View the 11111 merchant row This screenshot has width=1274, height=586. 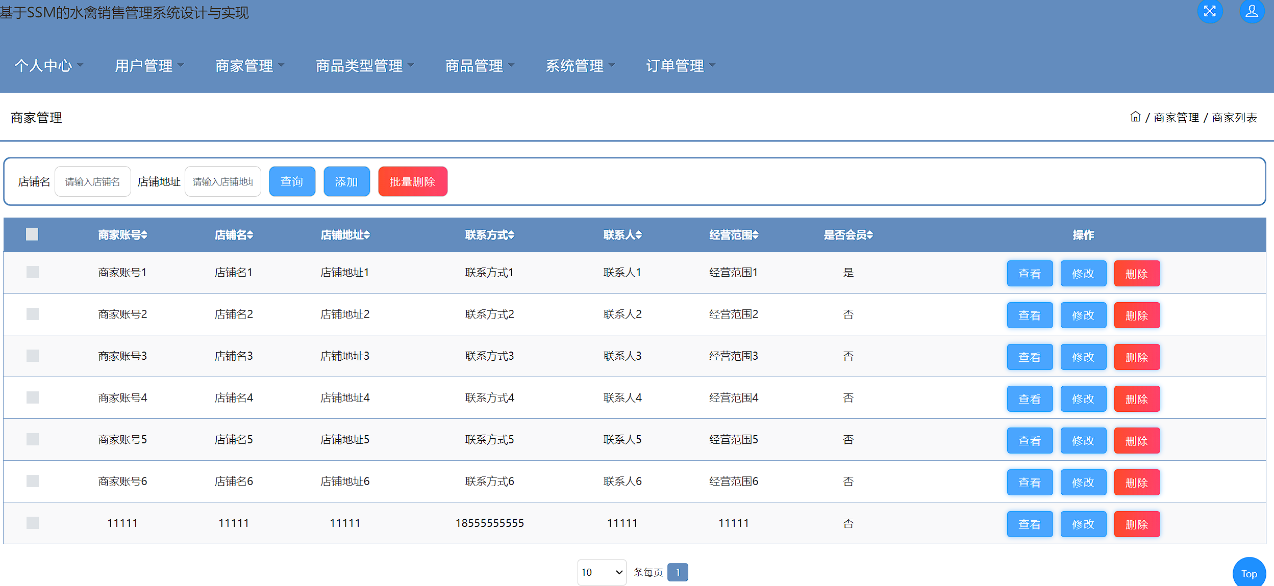tap(1030, 524)
